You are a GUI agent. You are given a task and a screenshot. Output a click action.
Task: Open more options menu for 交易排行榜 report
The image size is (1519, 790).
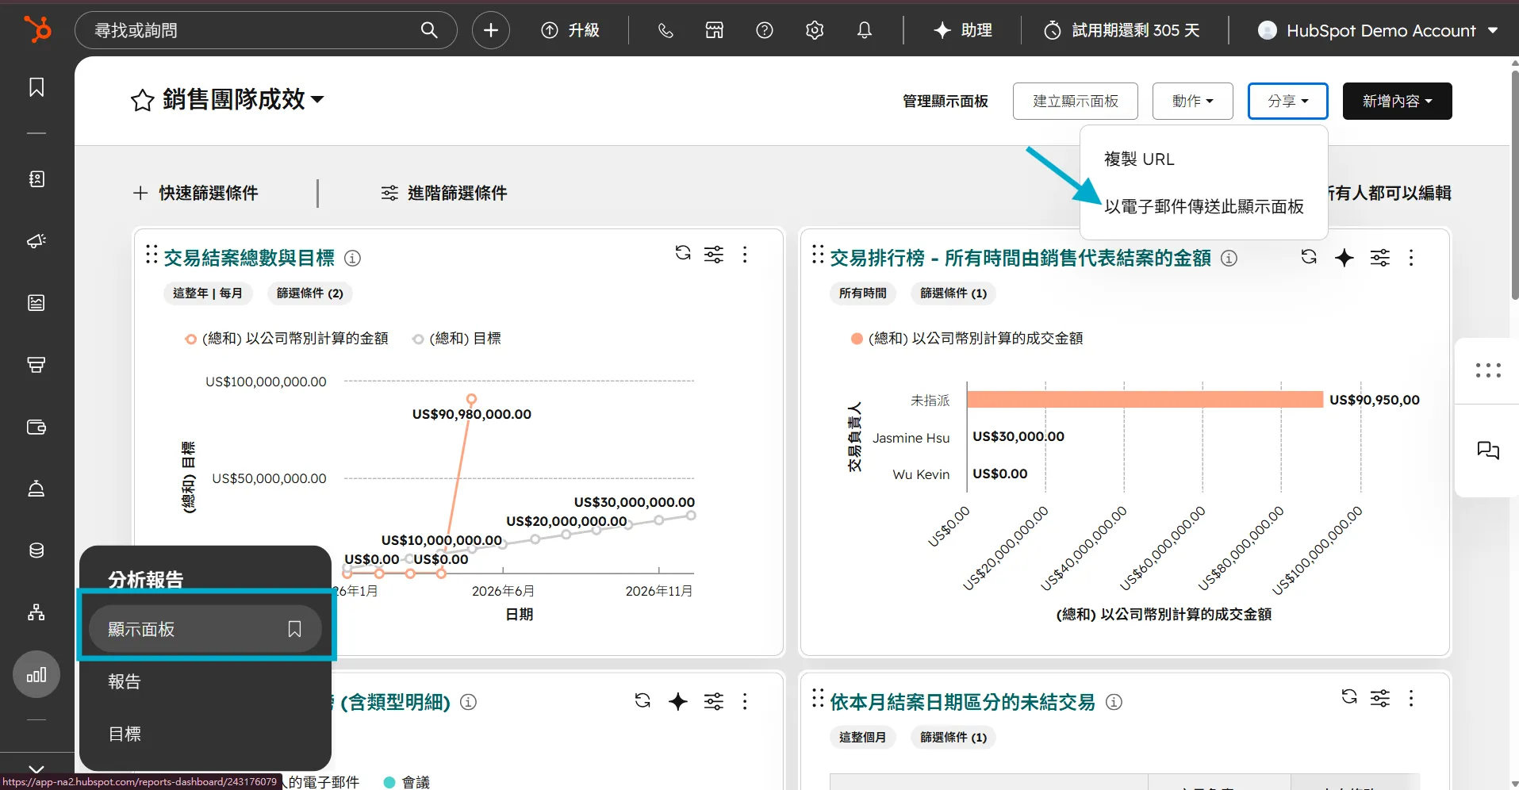(x=1411, y=258)
